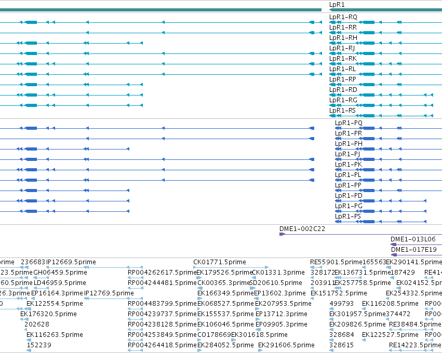Open the LpR1-PG protein label

click(349, 206)
